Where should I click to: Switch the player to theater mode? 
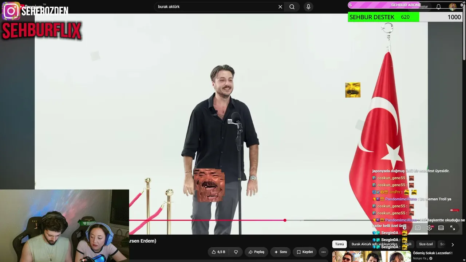441,228
